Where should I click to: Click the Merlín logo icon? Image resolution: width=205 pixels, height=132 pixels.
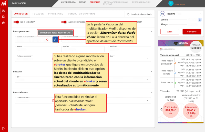pyautogui.click(x=4, y=3)
